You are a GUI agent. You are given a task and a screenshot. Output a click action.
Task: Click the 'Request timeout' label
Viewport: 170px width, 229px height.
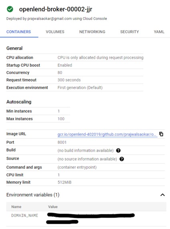(x=21, y=80)
